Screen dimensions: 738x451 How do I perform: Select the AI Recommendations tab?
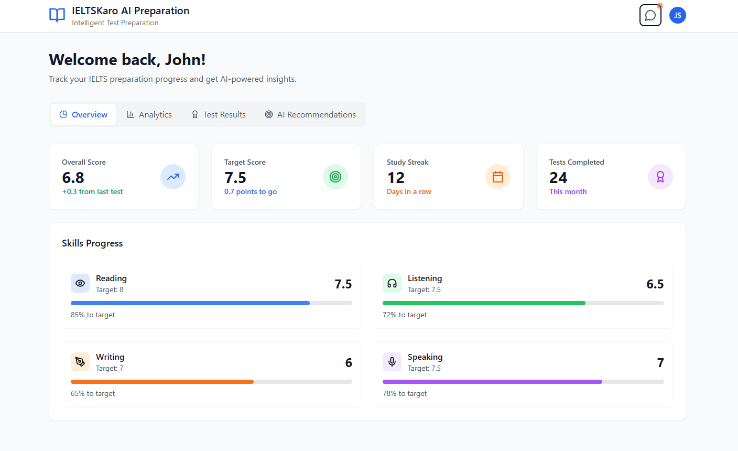tap(310, 114)
